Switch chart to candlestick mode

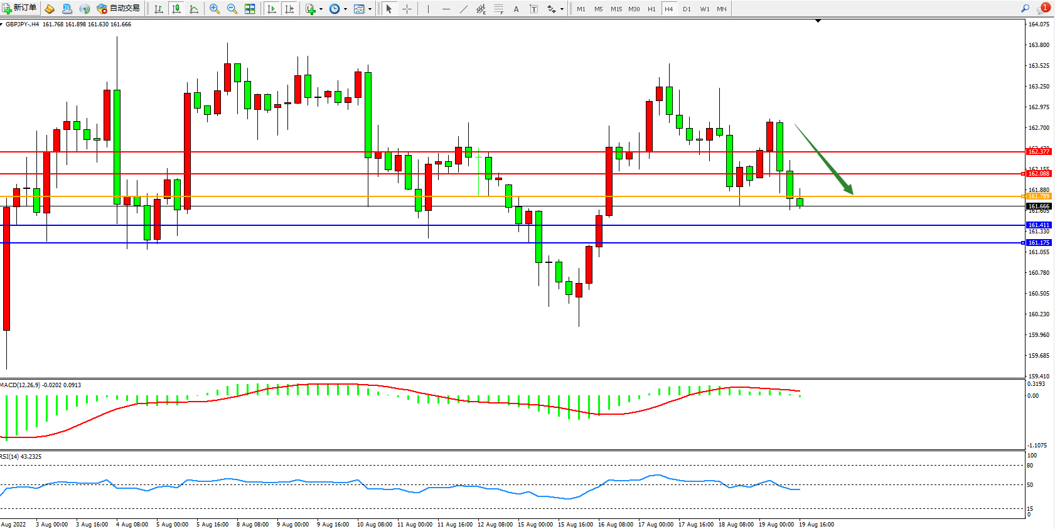(x=176, y=9)
